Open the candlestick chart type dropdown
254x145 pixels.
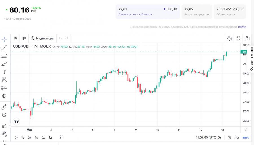point(24,38)
